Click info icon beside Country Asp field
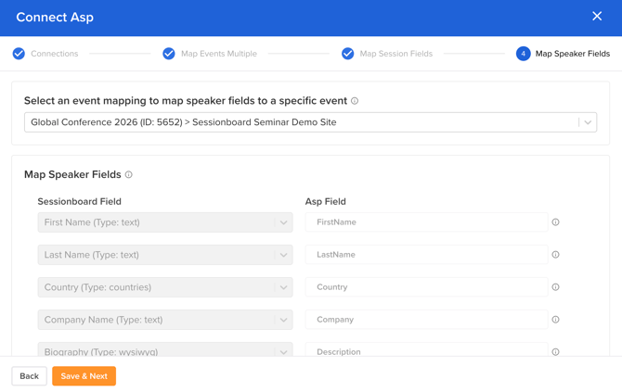The image size is (622, 392). [x=555, y=287]
